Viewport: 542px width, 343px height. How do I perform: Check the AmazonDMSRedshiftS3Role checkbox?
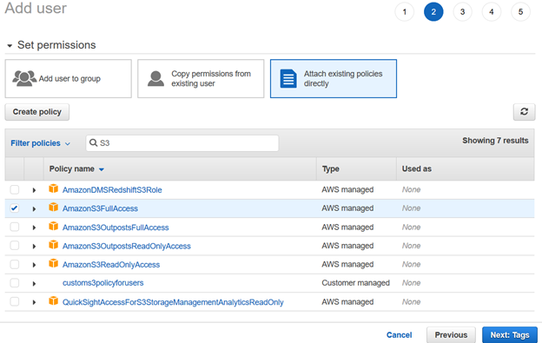[x=15, y=189]
